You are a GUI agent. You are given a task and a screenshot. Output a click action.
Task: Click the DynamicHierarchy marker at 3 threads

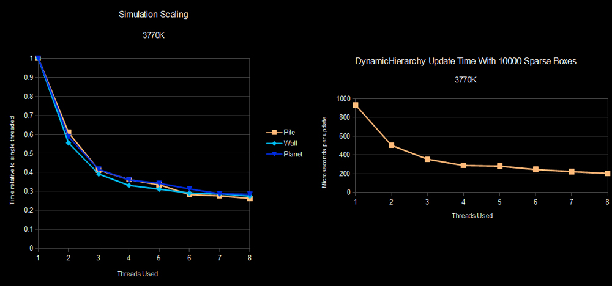coord(428,159)
